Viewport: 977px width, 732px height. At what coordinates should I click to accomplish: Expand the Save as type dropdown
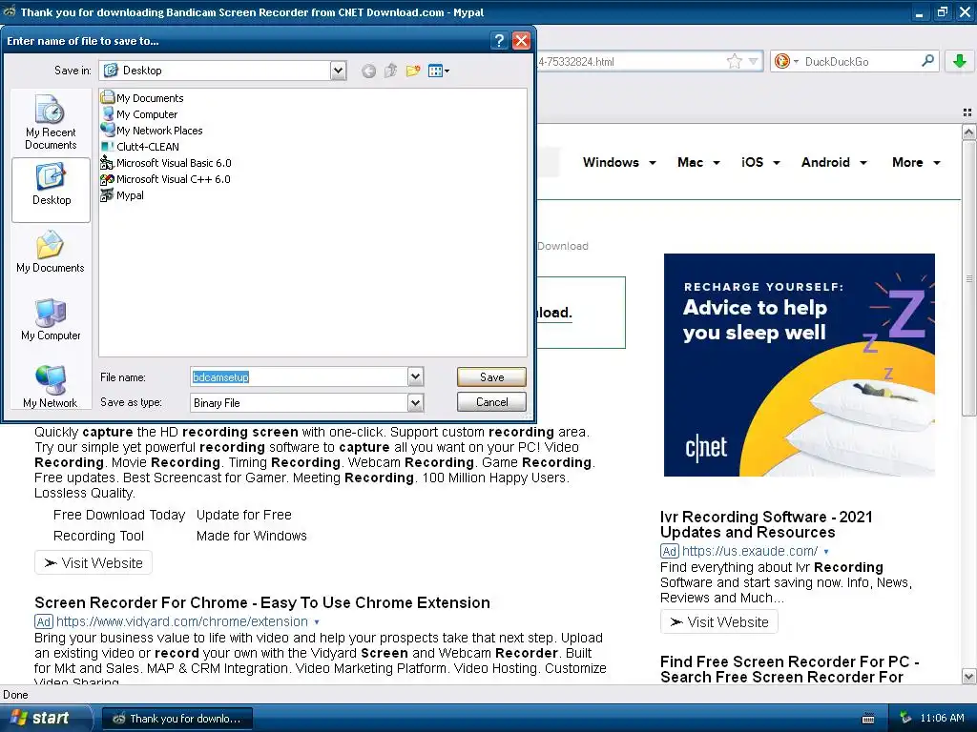point(416,403)
